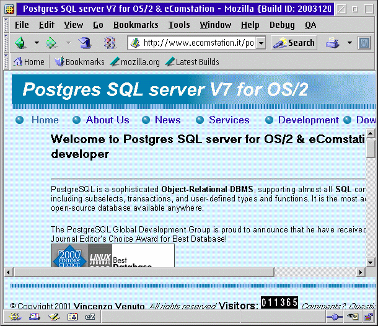Open the View menu

(x=74, y=25)
